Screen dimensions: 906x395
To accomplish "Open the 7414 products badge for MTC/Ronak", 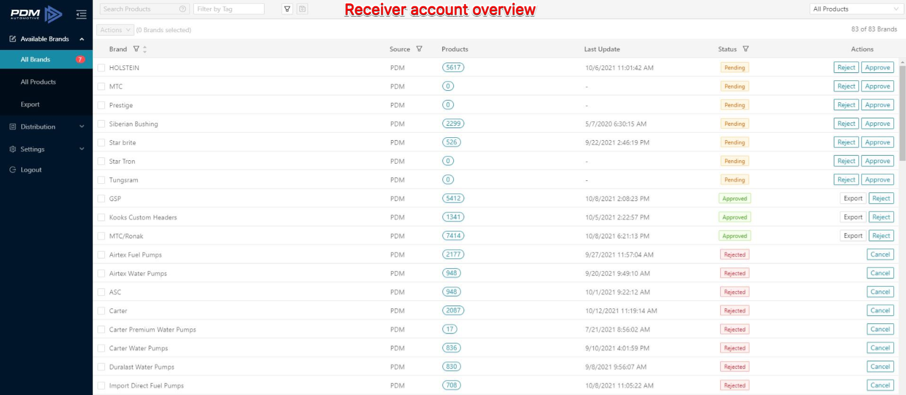I will click(453, 236).
